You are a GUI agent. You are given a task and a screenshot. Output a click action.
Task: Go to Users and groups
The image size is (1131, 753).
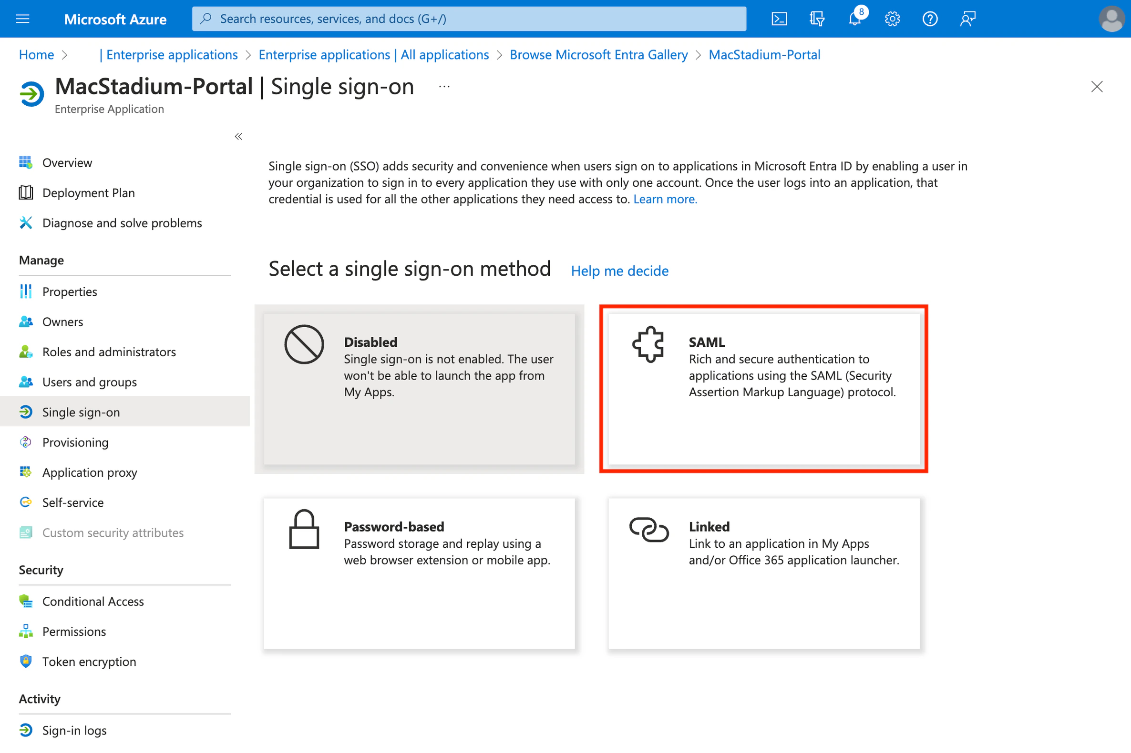point(90,382)
